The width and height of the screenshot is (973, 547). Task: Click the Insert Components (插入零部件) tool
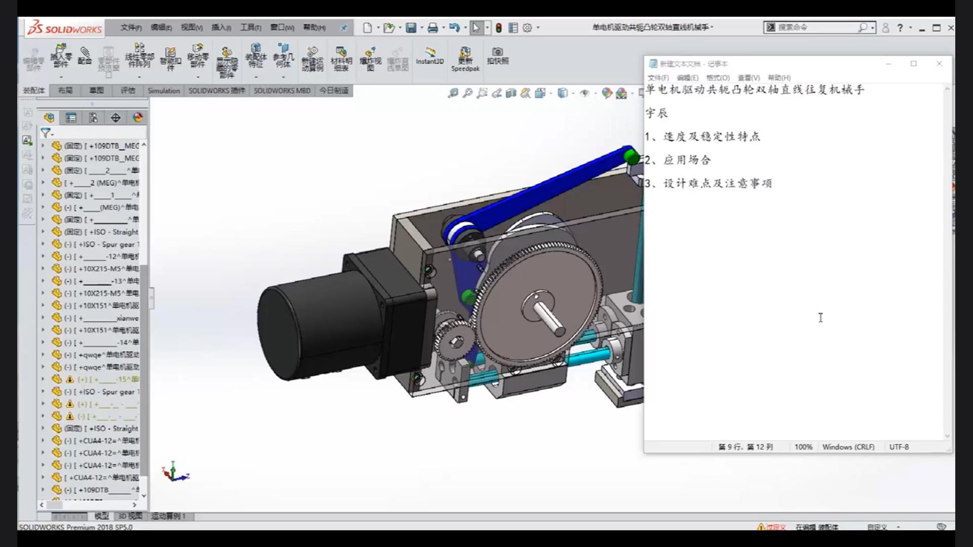click(61, 56)
